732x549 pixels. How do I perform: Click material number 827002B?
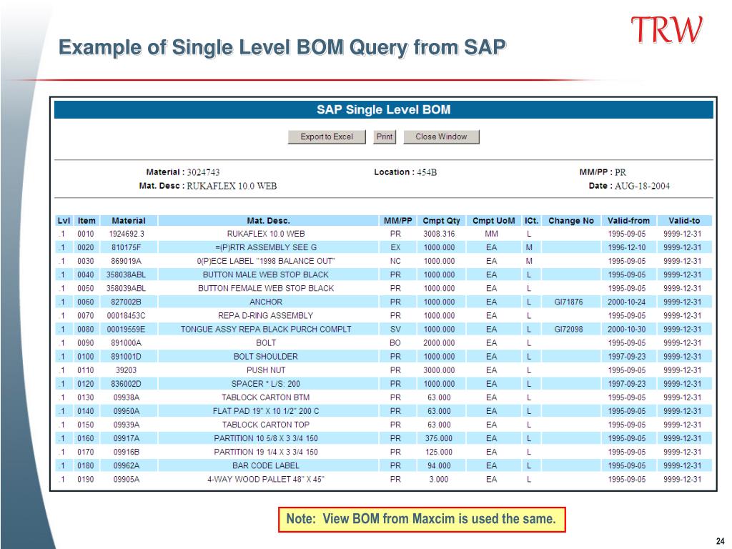126,302
